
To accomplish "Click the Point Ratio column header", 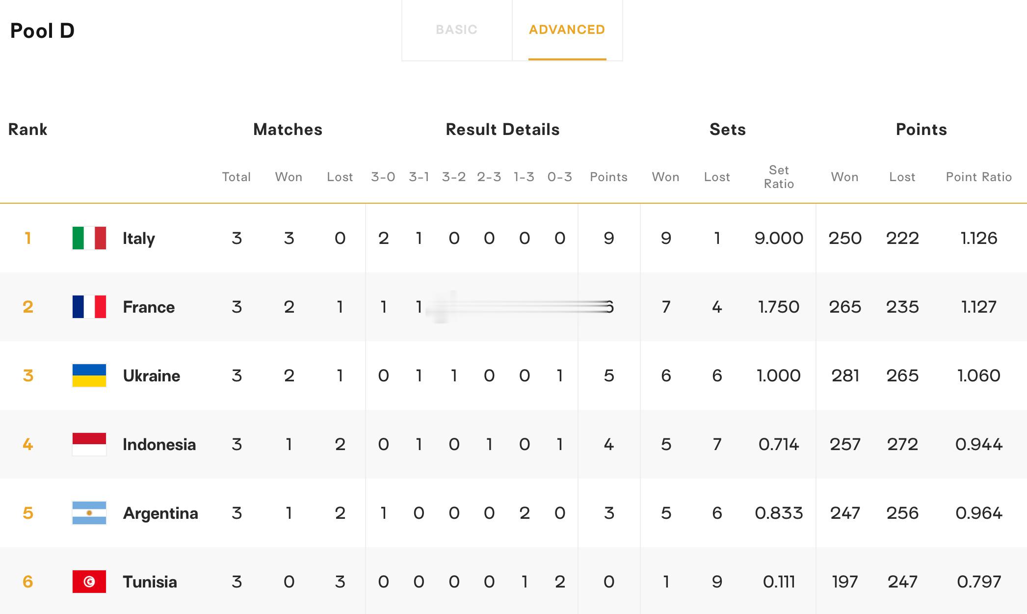I will [x=979, y=177].
